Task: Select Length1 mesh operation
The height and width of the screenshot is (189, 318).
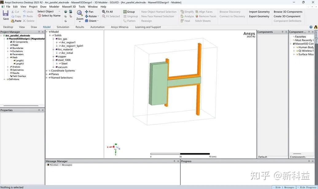Action: pyautogui.click(x=19, y=61)
